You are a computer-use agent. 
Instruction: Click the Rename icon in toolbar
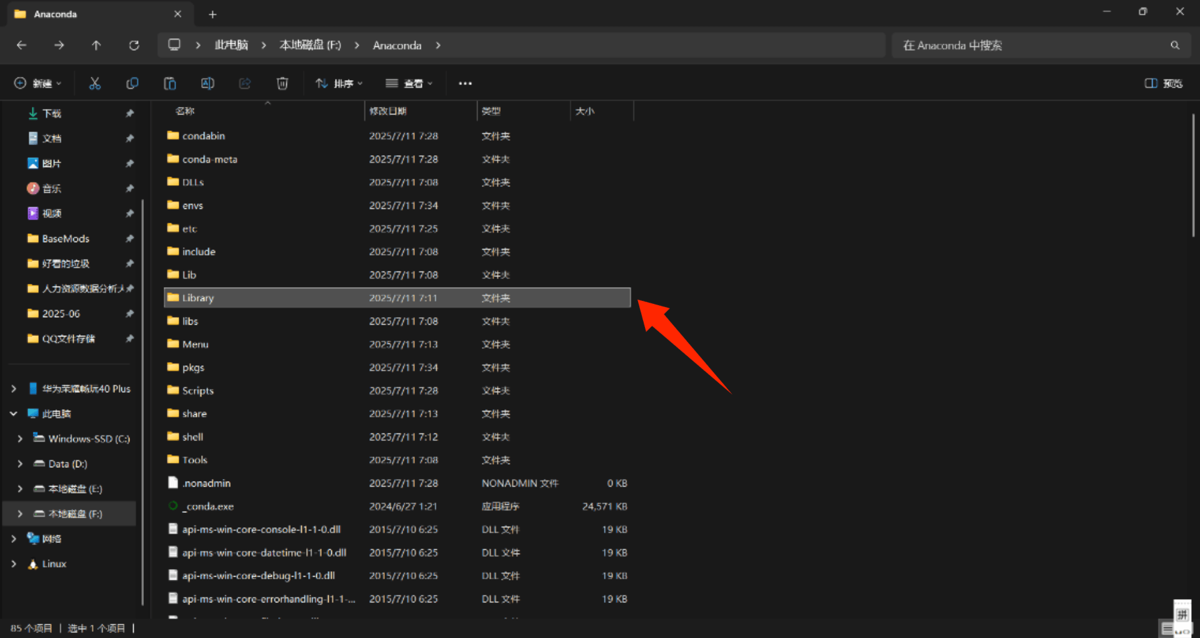pyautogui.click(x=207, y=83)
